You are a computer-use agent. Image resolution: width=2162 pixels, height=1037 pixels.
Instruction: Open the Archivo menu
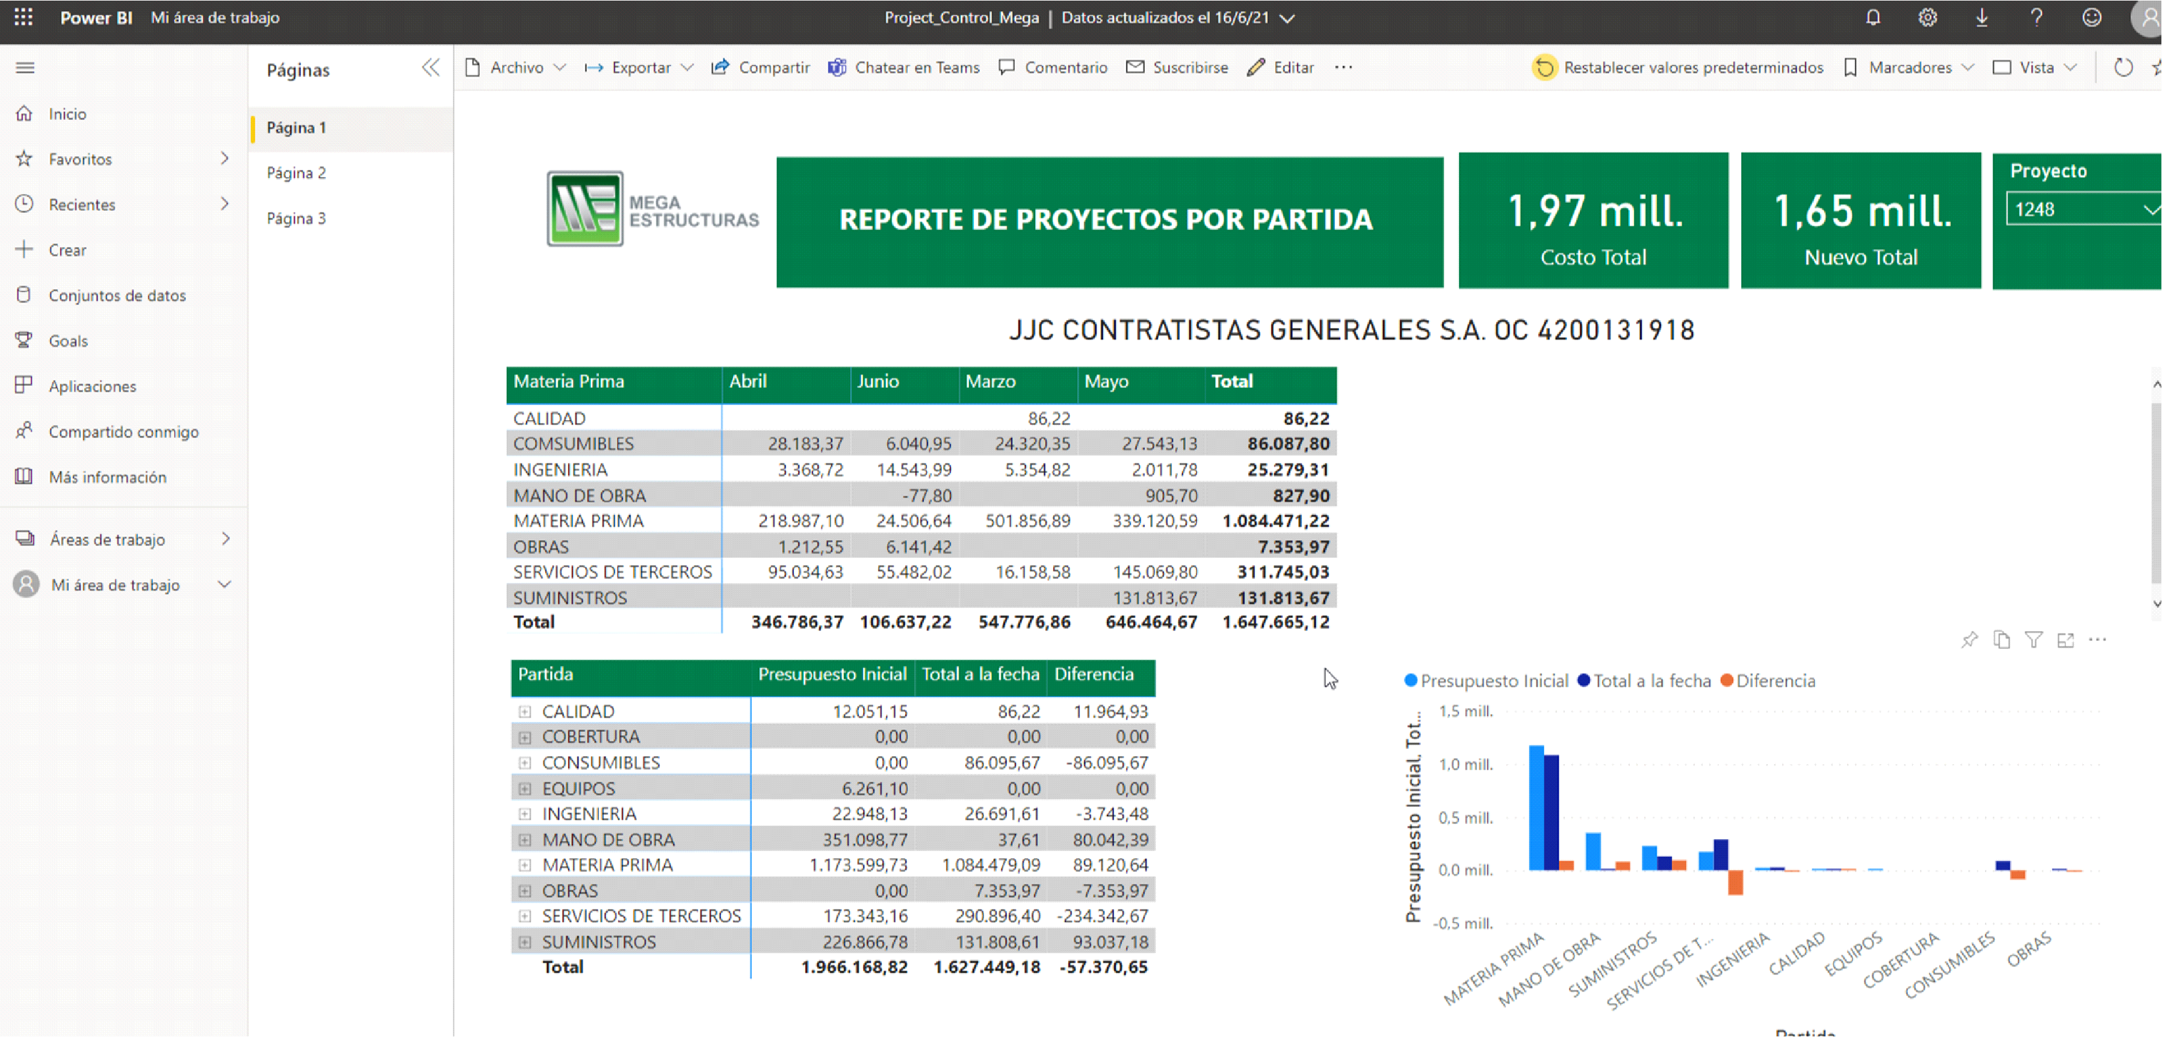click(515, 67)
